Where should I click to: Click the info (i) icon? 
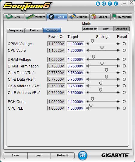(116, 4)
